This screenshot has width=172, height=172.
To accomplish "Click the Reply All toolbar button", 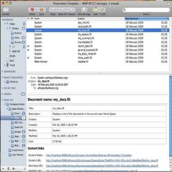I will (x=62, y=9).
